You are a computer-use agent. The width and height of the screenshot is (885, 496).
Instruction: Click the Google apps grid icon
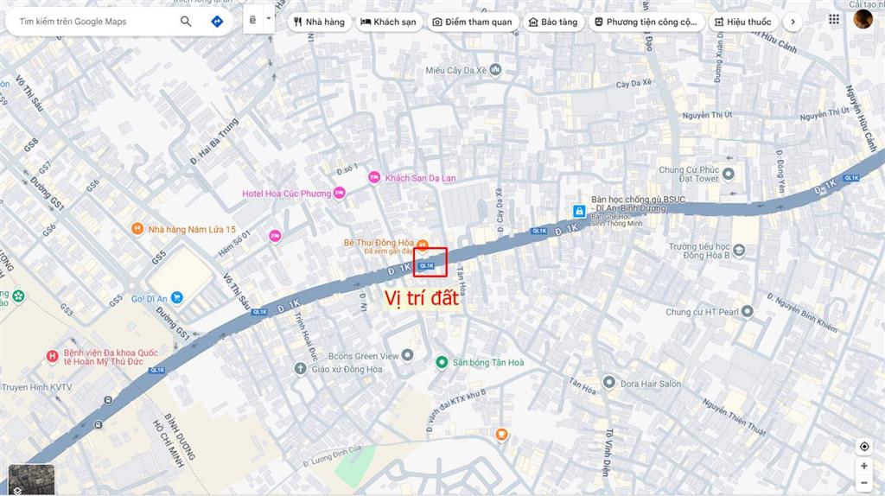(x=834, y=19)
